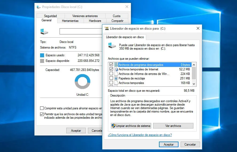Screen dimensions: 237x152
Task: Click the blue Espacio usado color swatch
Action: pyautogui.click(x=42, y=55)
